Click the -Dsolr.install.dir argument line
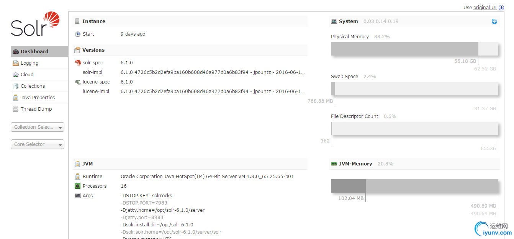This screenshot has width=514, height=239. click(157, 225)
